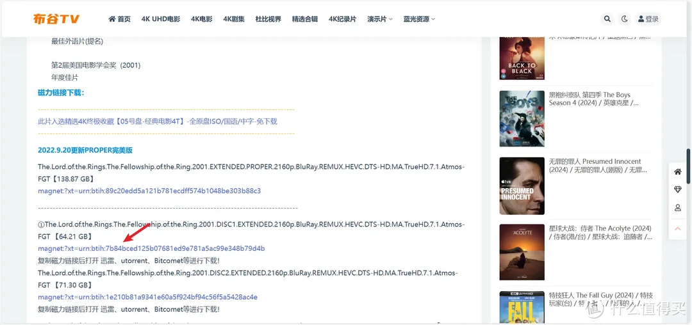Click the 2022.9.20更新PROPER完美版 heading
Image resolution: width=692 pixels, height=325 pixels.
[85, 150]
